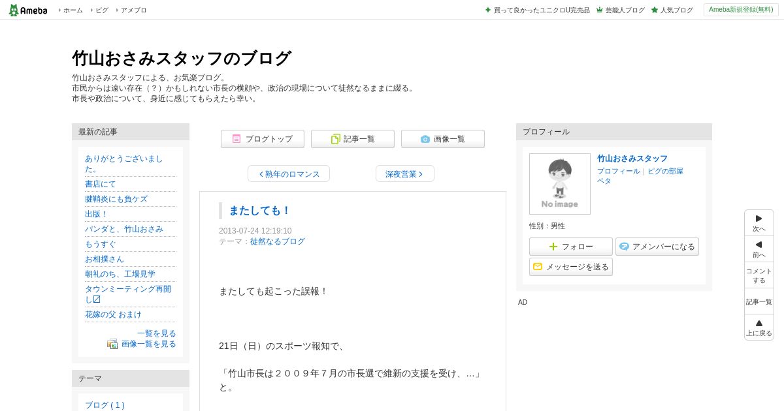Screen dimensions: 784x411
Task: Click the 記事一覧 button in the top navigation
Action: point(353,139)
